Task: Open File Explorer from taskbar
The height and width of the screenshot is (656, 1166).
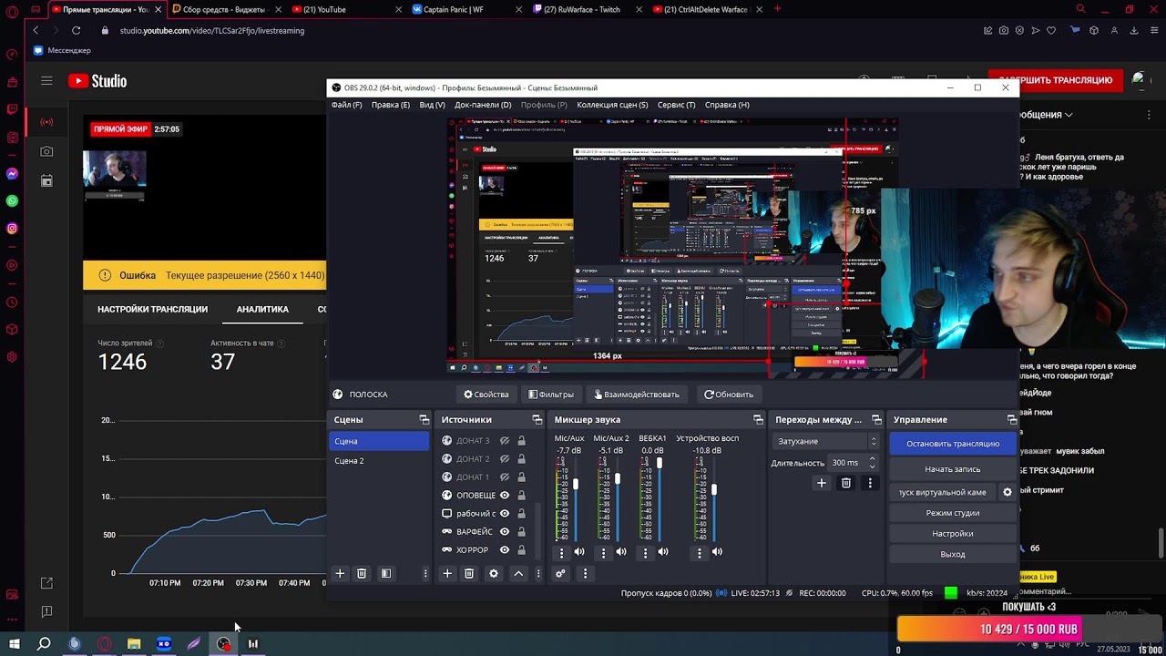Action: pos(134,644)
